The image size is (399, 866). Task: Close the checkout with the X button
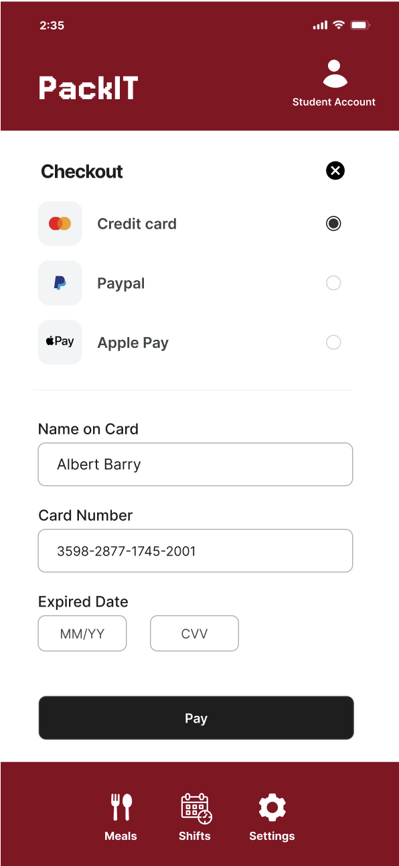(335, 171)
